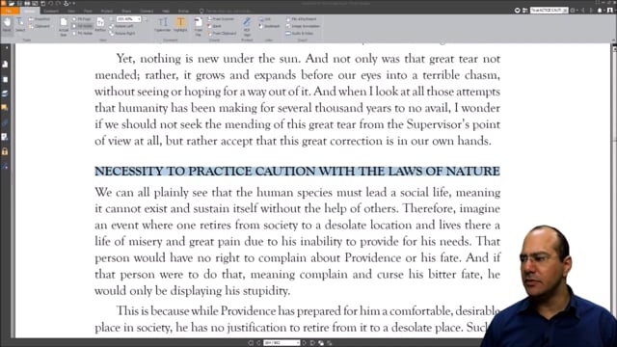Open the Pages thumbnails panel in the sidebar
The image size is (617, 347).
coord(5,79)
